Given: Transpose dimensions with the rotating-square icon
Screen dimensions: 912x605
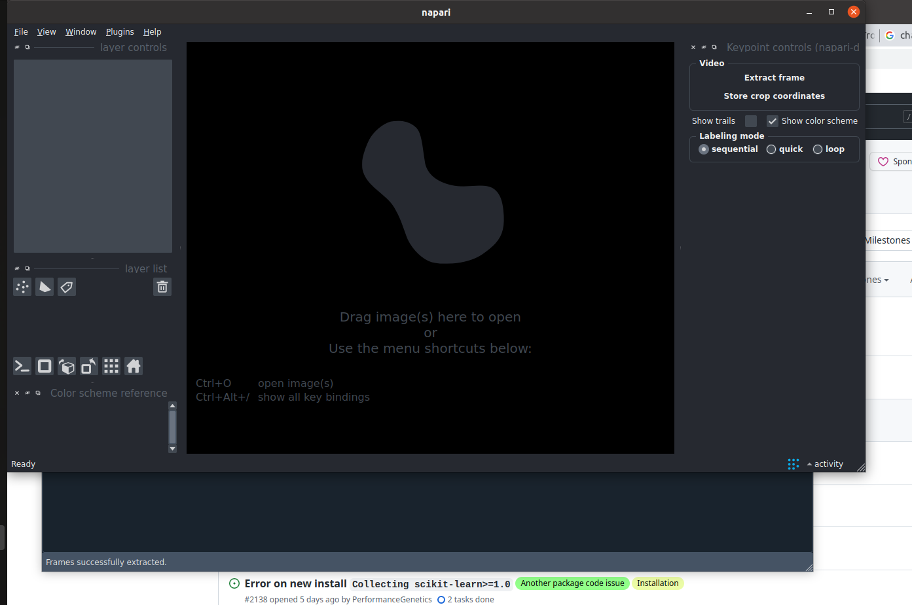Looking at the screenshot, I should 88,366.
